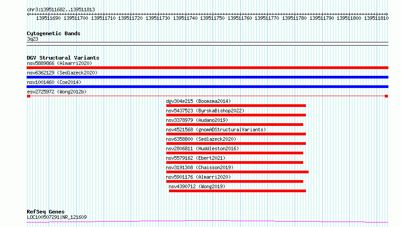The image size is (401, 227).
Task: Open variant nsv1001460 (Coe2014) label
Action: [54, 82]
